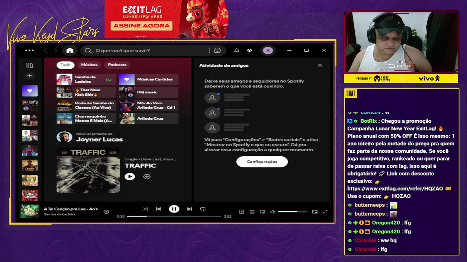
Task: Click the ExitLag 'ASSINE AGORA' banner button
Action: pyautogui.click(x=142, y=25)
